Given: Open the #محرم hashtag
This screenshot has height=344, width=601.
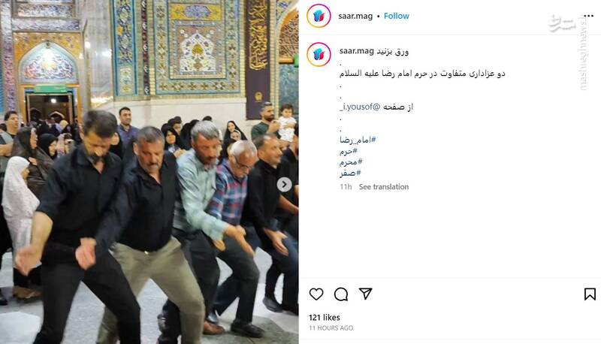Looking at the screenshot, I should pyautogui.click(x=351, y=162).
